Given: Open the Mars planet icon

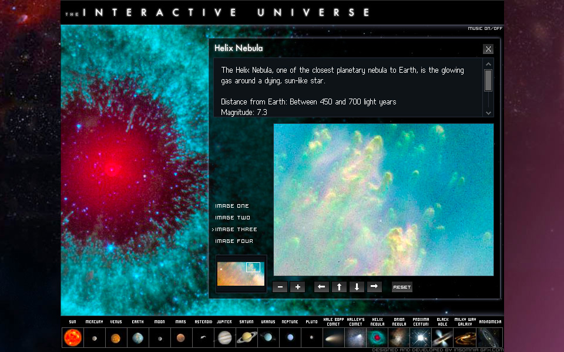Looking at the screenshot, I should click(181, 337).
